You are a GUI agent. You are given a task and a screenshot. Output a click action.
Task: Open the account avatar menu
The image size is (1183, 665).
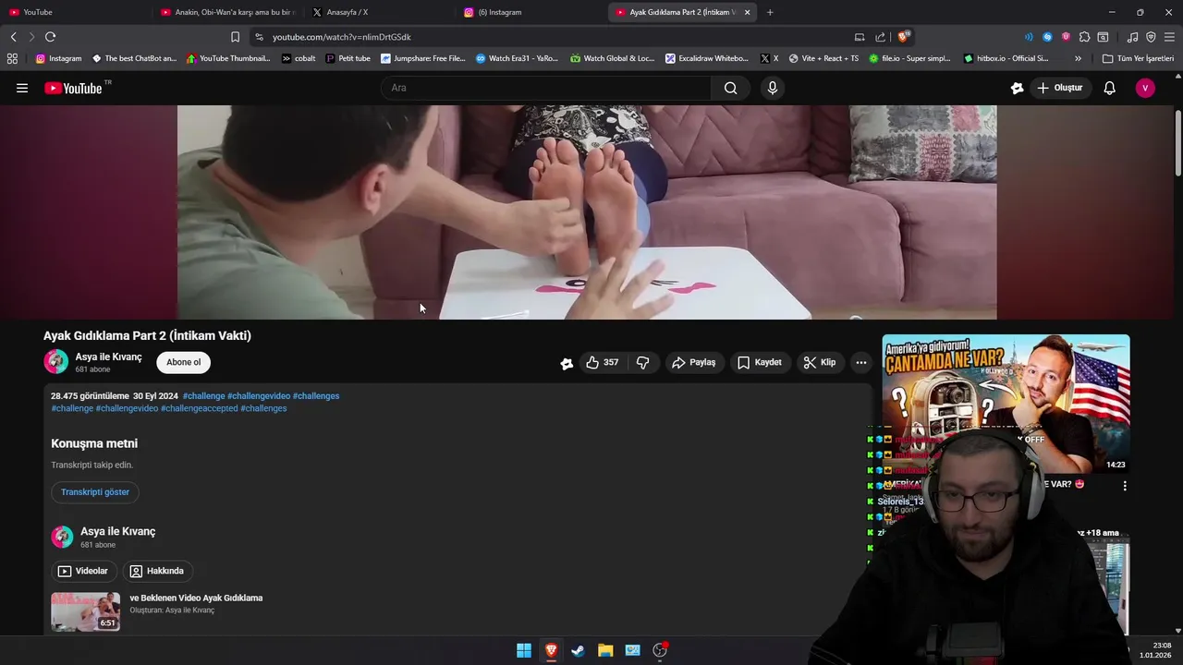point(1145,88)
